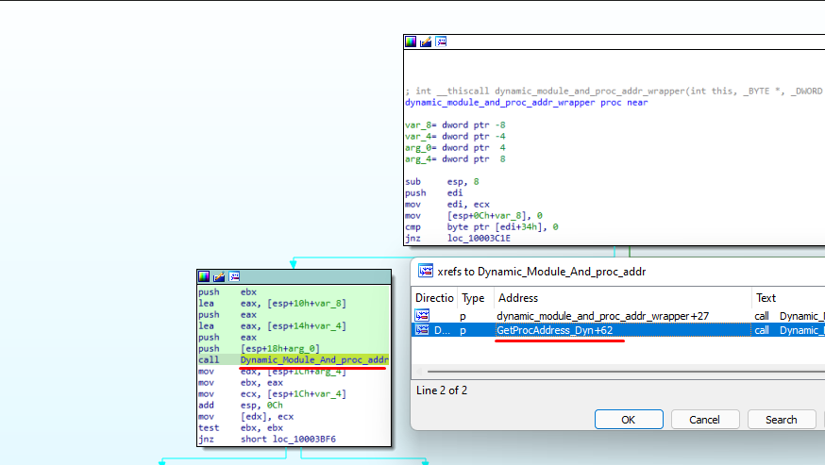Click 'test ebx, ebx' instruction

click(x=241, y=427)
